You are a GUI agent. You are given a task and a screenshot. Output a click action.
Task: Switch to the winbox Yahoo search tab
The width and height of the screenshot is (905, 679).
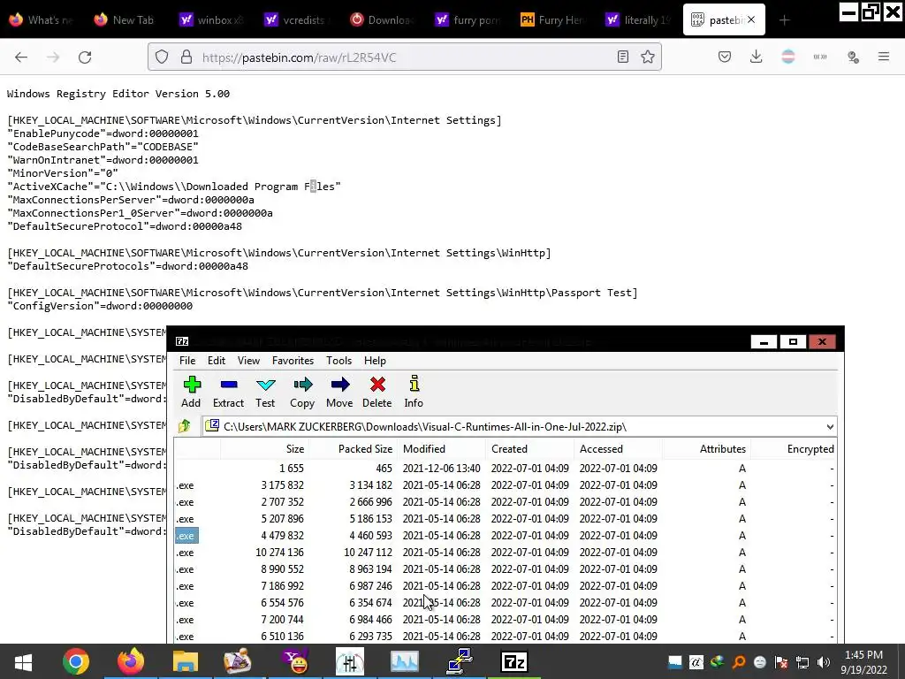tap(212, 19)
